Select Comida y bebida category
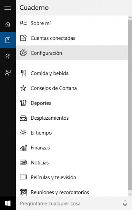The height and width of the screenshot is (210, 132). pyautogui.click(x=72, y=73)
